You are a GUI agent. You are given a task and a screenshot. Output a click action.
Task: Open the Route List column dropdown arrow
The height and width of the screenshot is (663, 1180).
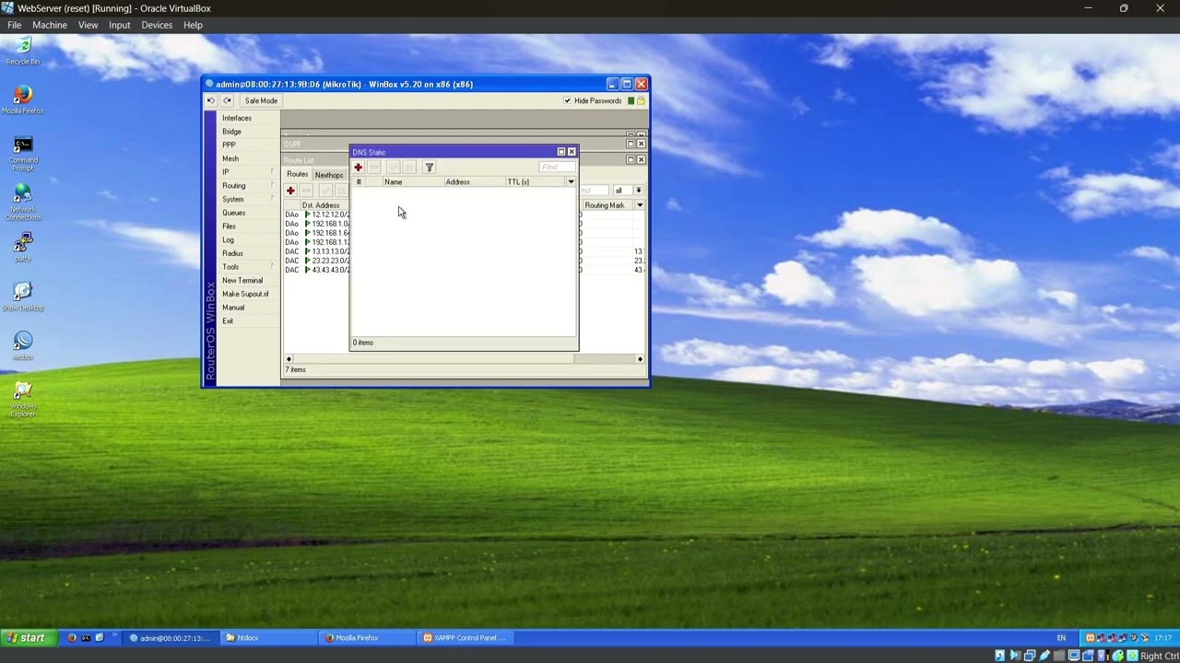(x=640, y=205)
